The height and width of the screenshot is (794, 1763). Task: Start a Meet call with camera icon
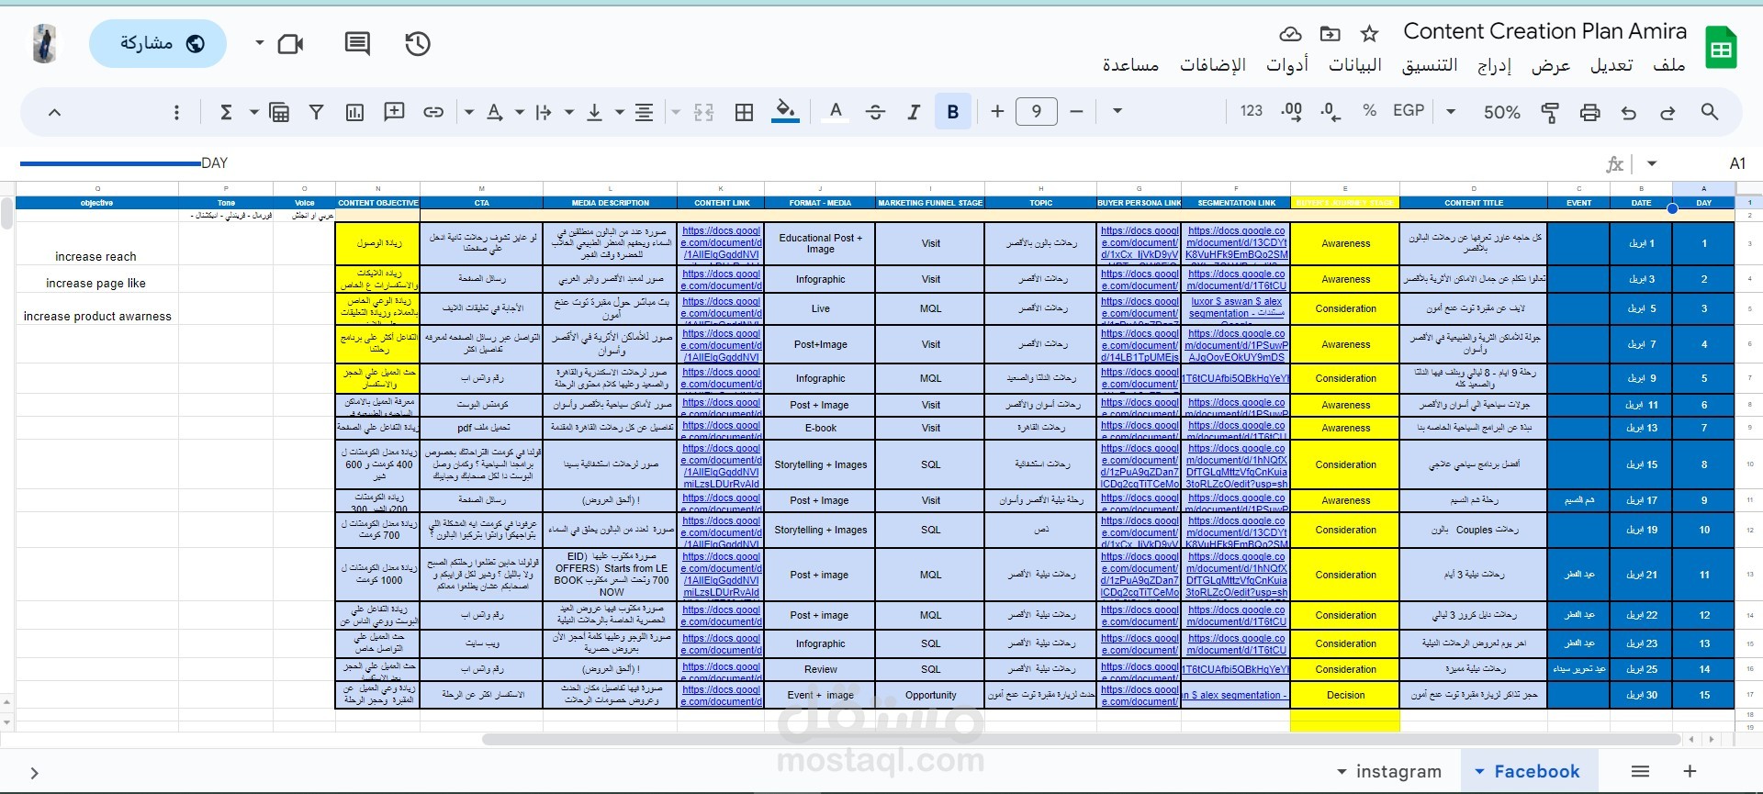(291, 43)
